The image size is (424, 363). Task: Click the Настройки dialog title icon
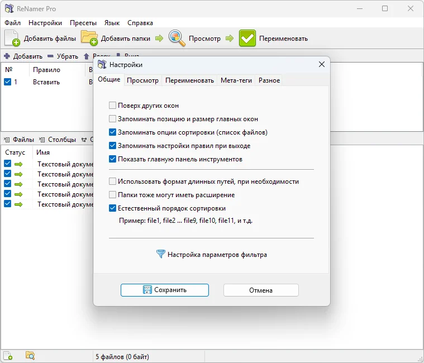tap(102, 64)
